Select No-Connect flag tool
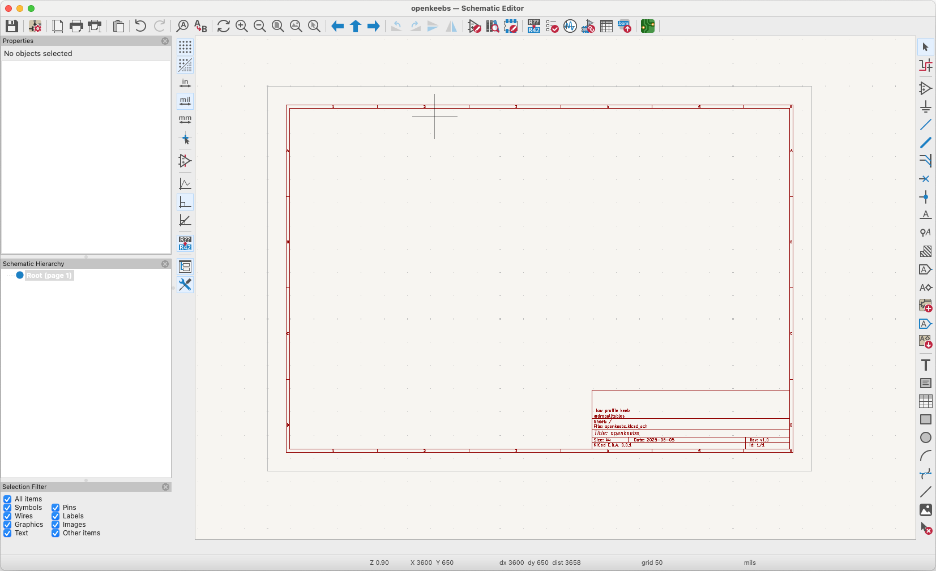This screenshot has height=571, width=936. (926, 179)
